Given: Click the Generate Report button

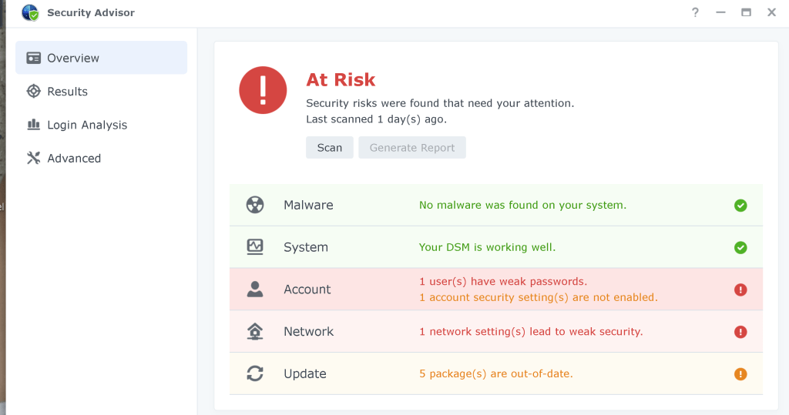Looking at the screenshot, I should click(x=412, y=147).
